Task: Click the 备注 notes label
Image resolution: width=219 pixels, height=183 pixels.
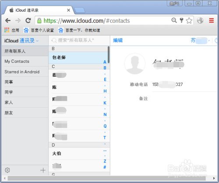Action: coord(144,98)
